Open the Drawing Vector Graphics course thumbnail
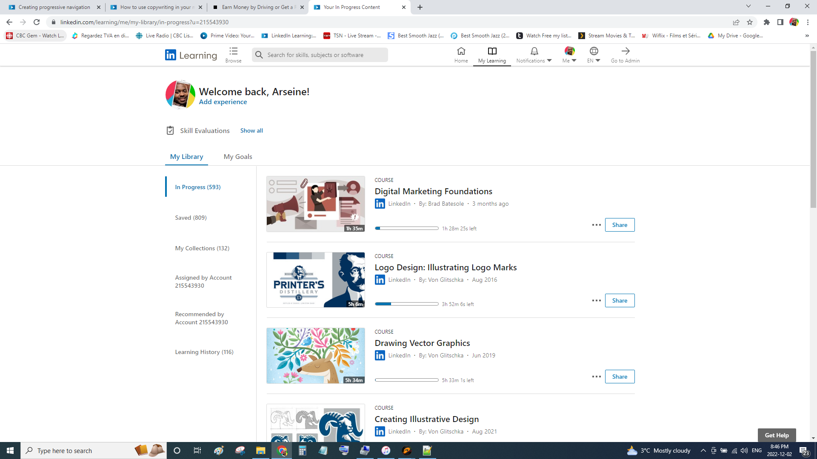The width and height of the screenshot is (817, 459). click(315, 356)
